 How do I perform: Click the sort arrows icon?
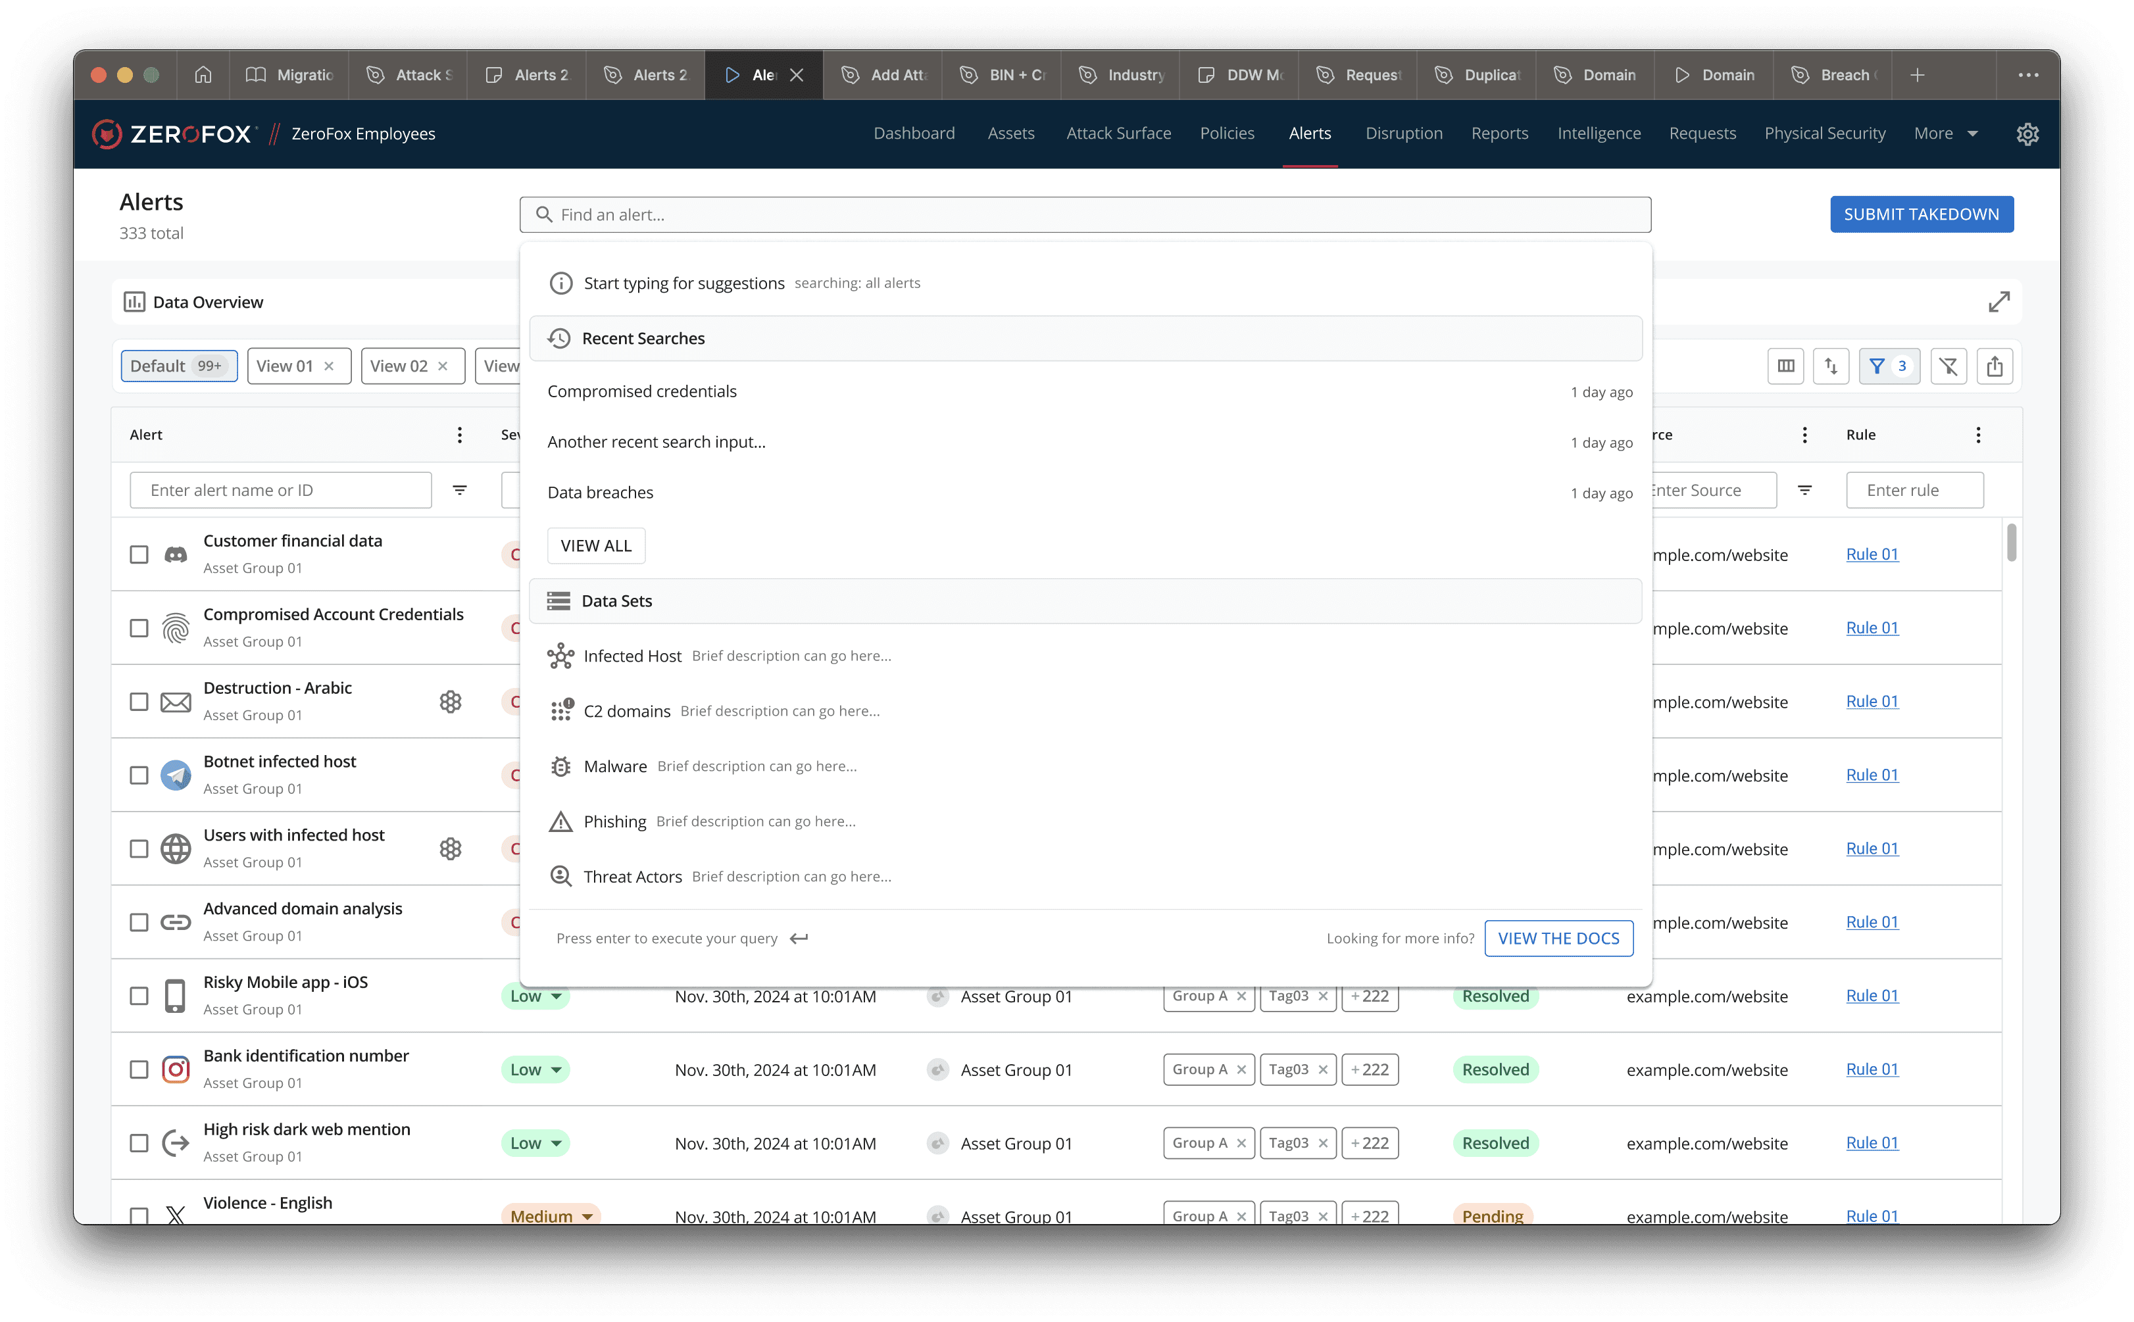click(1831, 366)
